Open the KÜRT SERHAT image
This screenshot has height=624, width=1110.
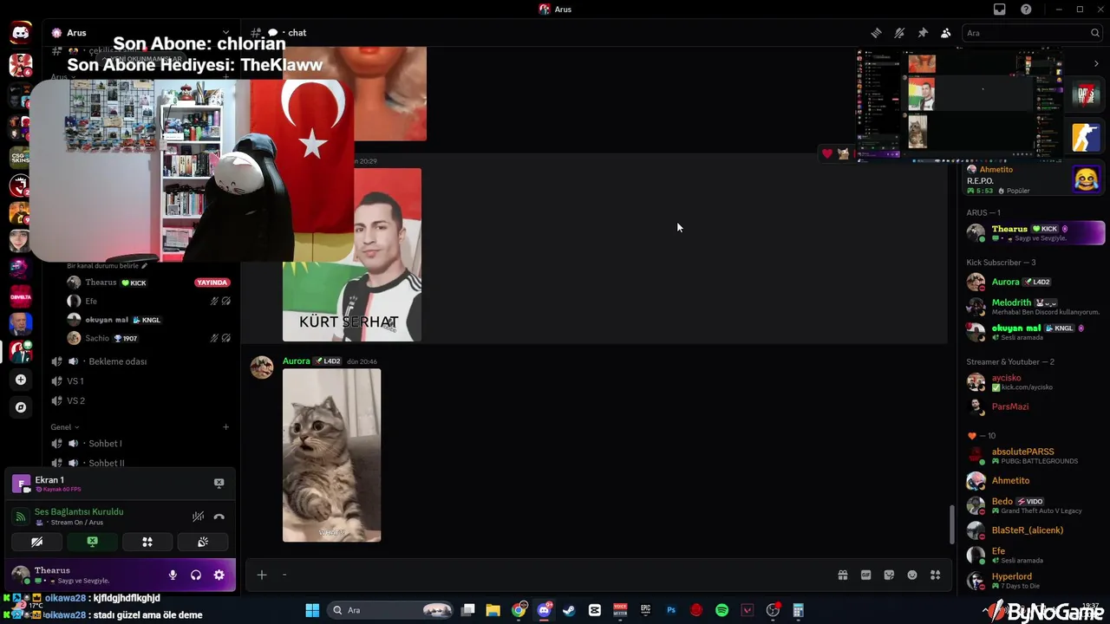(352, 255)
